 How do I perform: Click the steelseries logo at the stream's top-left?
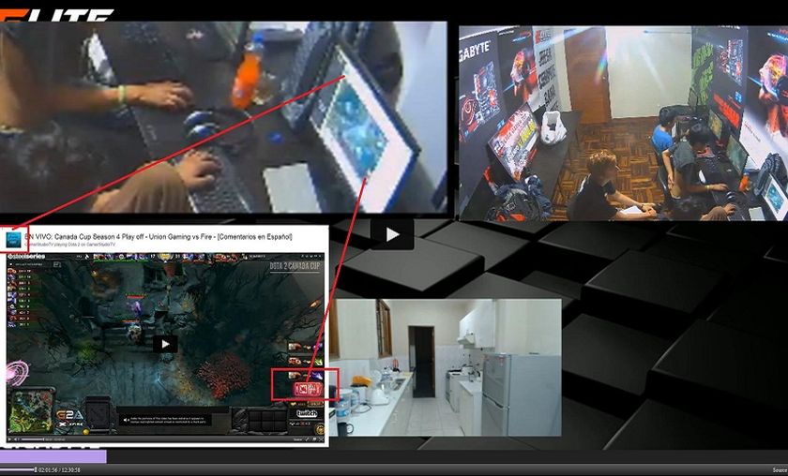point(26,257)
